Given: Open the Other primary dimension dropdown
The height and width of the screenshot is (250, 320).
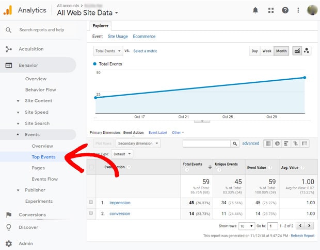Looking at the screenshot, I should pyautogui.click(x=178, y=133).
